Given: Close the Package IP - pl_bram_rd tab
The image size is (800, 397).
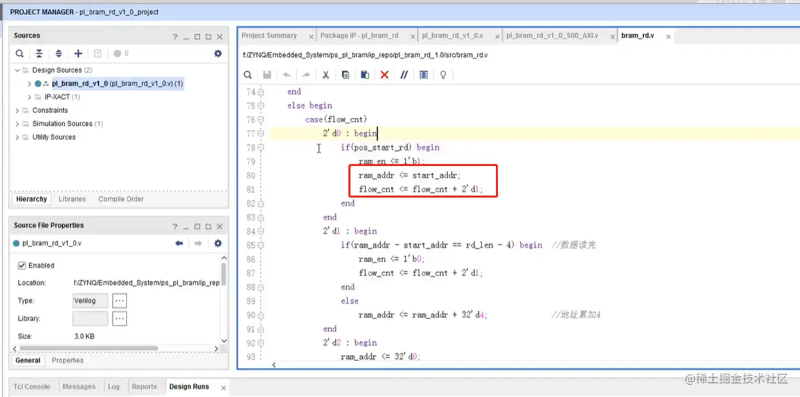Looking at the screenshot, I should [412, 37].
